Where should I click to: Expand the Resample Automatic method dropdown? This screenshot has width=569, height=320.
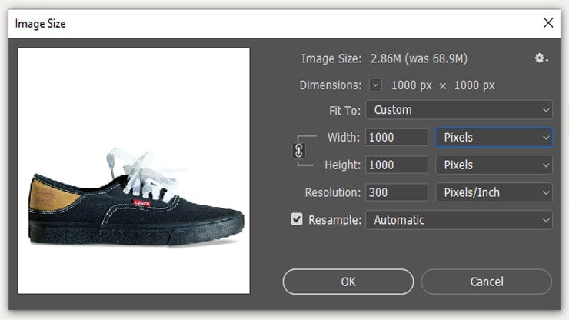[x=458, y=220]
